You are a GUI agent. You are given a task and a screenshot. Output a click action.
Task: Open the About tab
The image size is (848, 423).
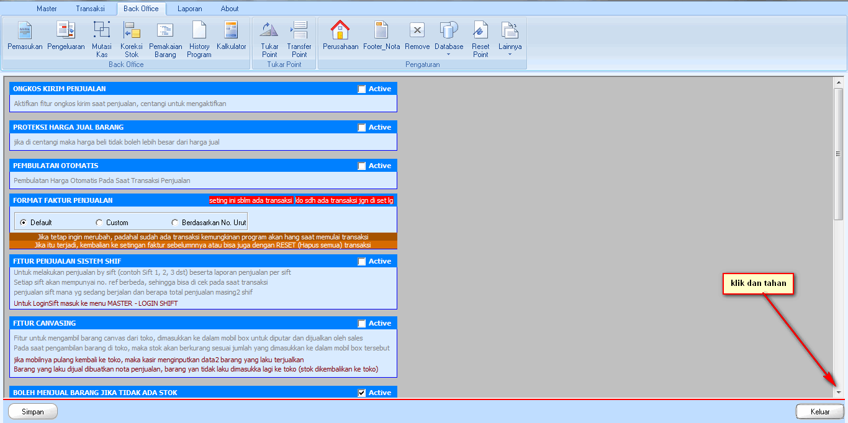click(230, 9)
